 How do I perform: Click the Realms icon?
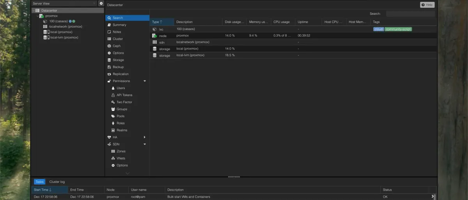coord(113,130)
